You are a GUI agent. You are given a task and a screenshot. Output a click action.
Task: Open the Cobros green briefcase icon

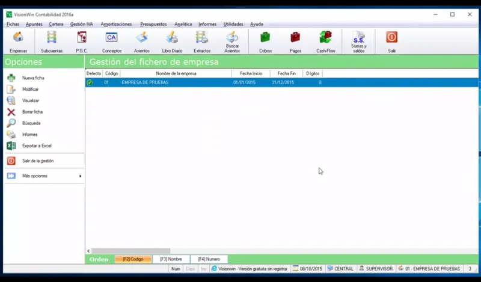[x=265, y=41]
